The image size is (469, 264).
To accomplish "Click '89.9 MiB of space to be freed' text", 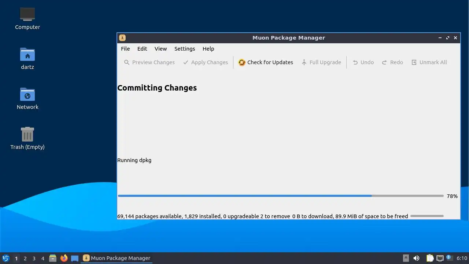I will [x=372, y=216].
